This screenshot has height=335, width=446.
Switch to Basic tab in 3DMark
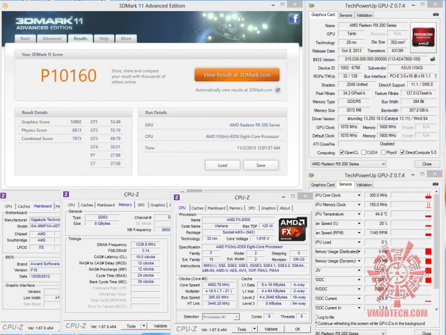coord(25,38)
